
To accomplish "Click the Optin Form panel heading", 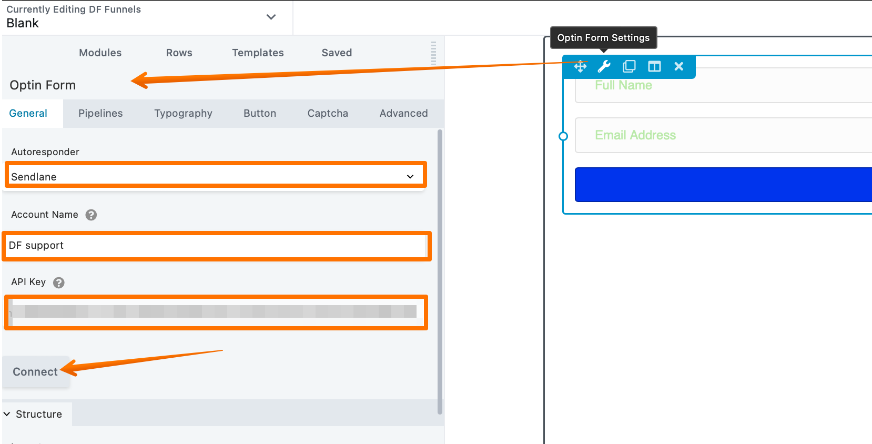I will [43, 85].
